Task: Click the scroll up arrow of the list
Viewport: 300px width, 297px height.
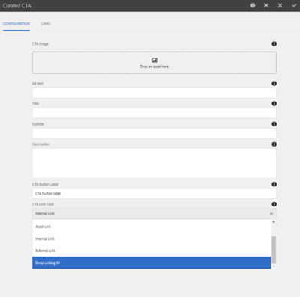Action: 274,222
